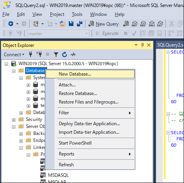Click the Navigate Backward arrow icon
The width and height of the screenshot is (184, 183).
[x=11, y=24]
